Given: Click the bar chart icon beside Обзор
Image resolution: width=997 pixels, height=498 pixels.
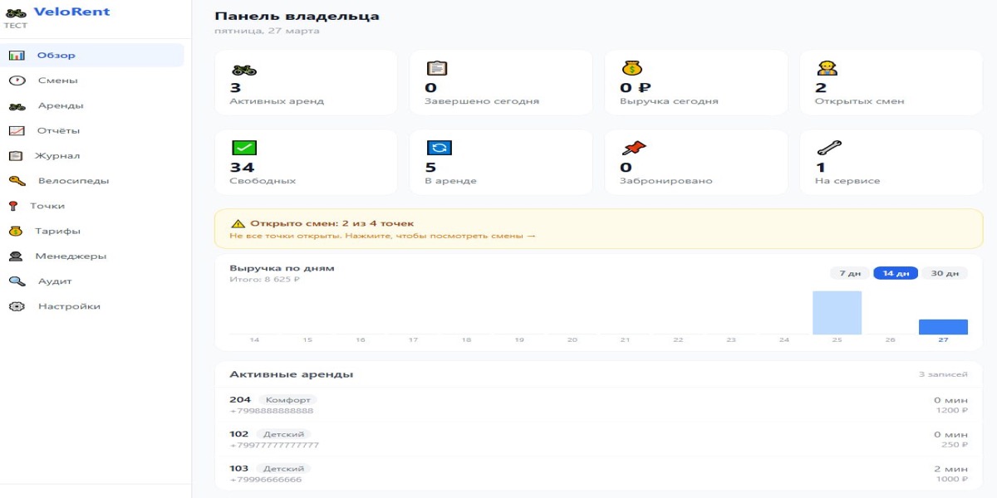Looking at the screenshot, I should coord(17,56).
